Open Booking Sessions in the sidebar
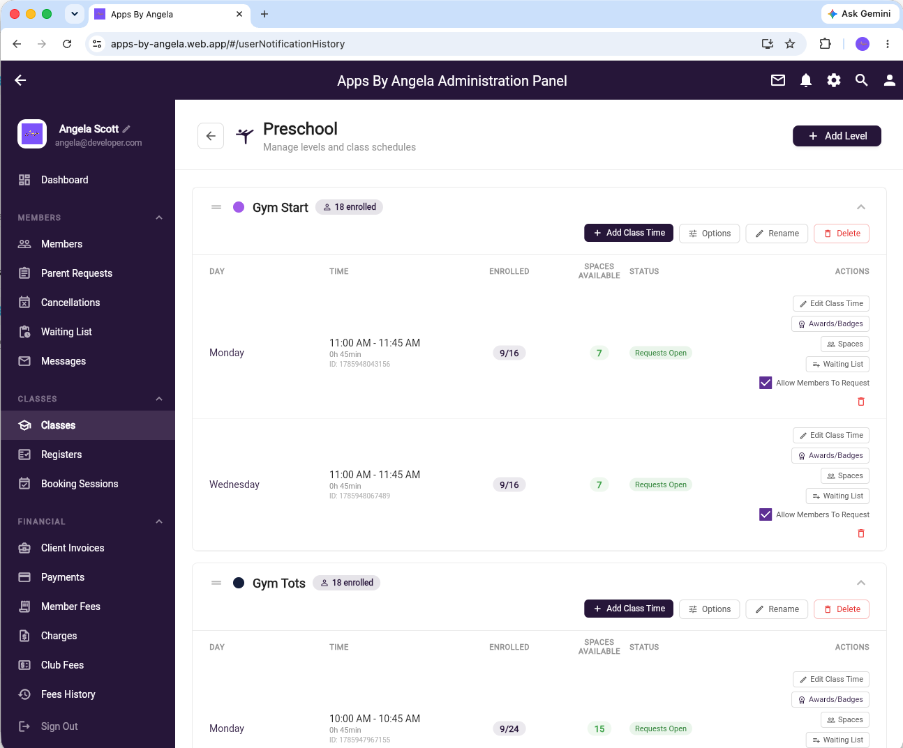This screenshot has height=748, width=903. 88,484
